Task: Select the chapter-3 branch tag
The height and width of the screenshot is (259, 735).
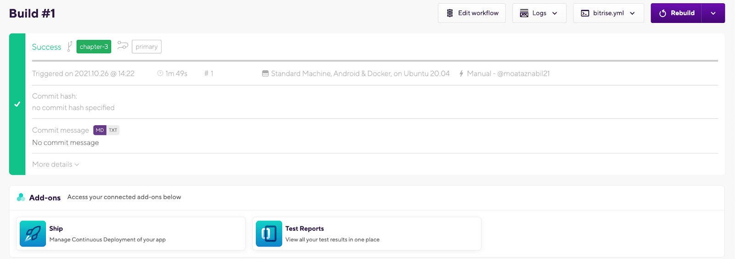Action: tap(94, 47)
